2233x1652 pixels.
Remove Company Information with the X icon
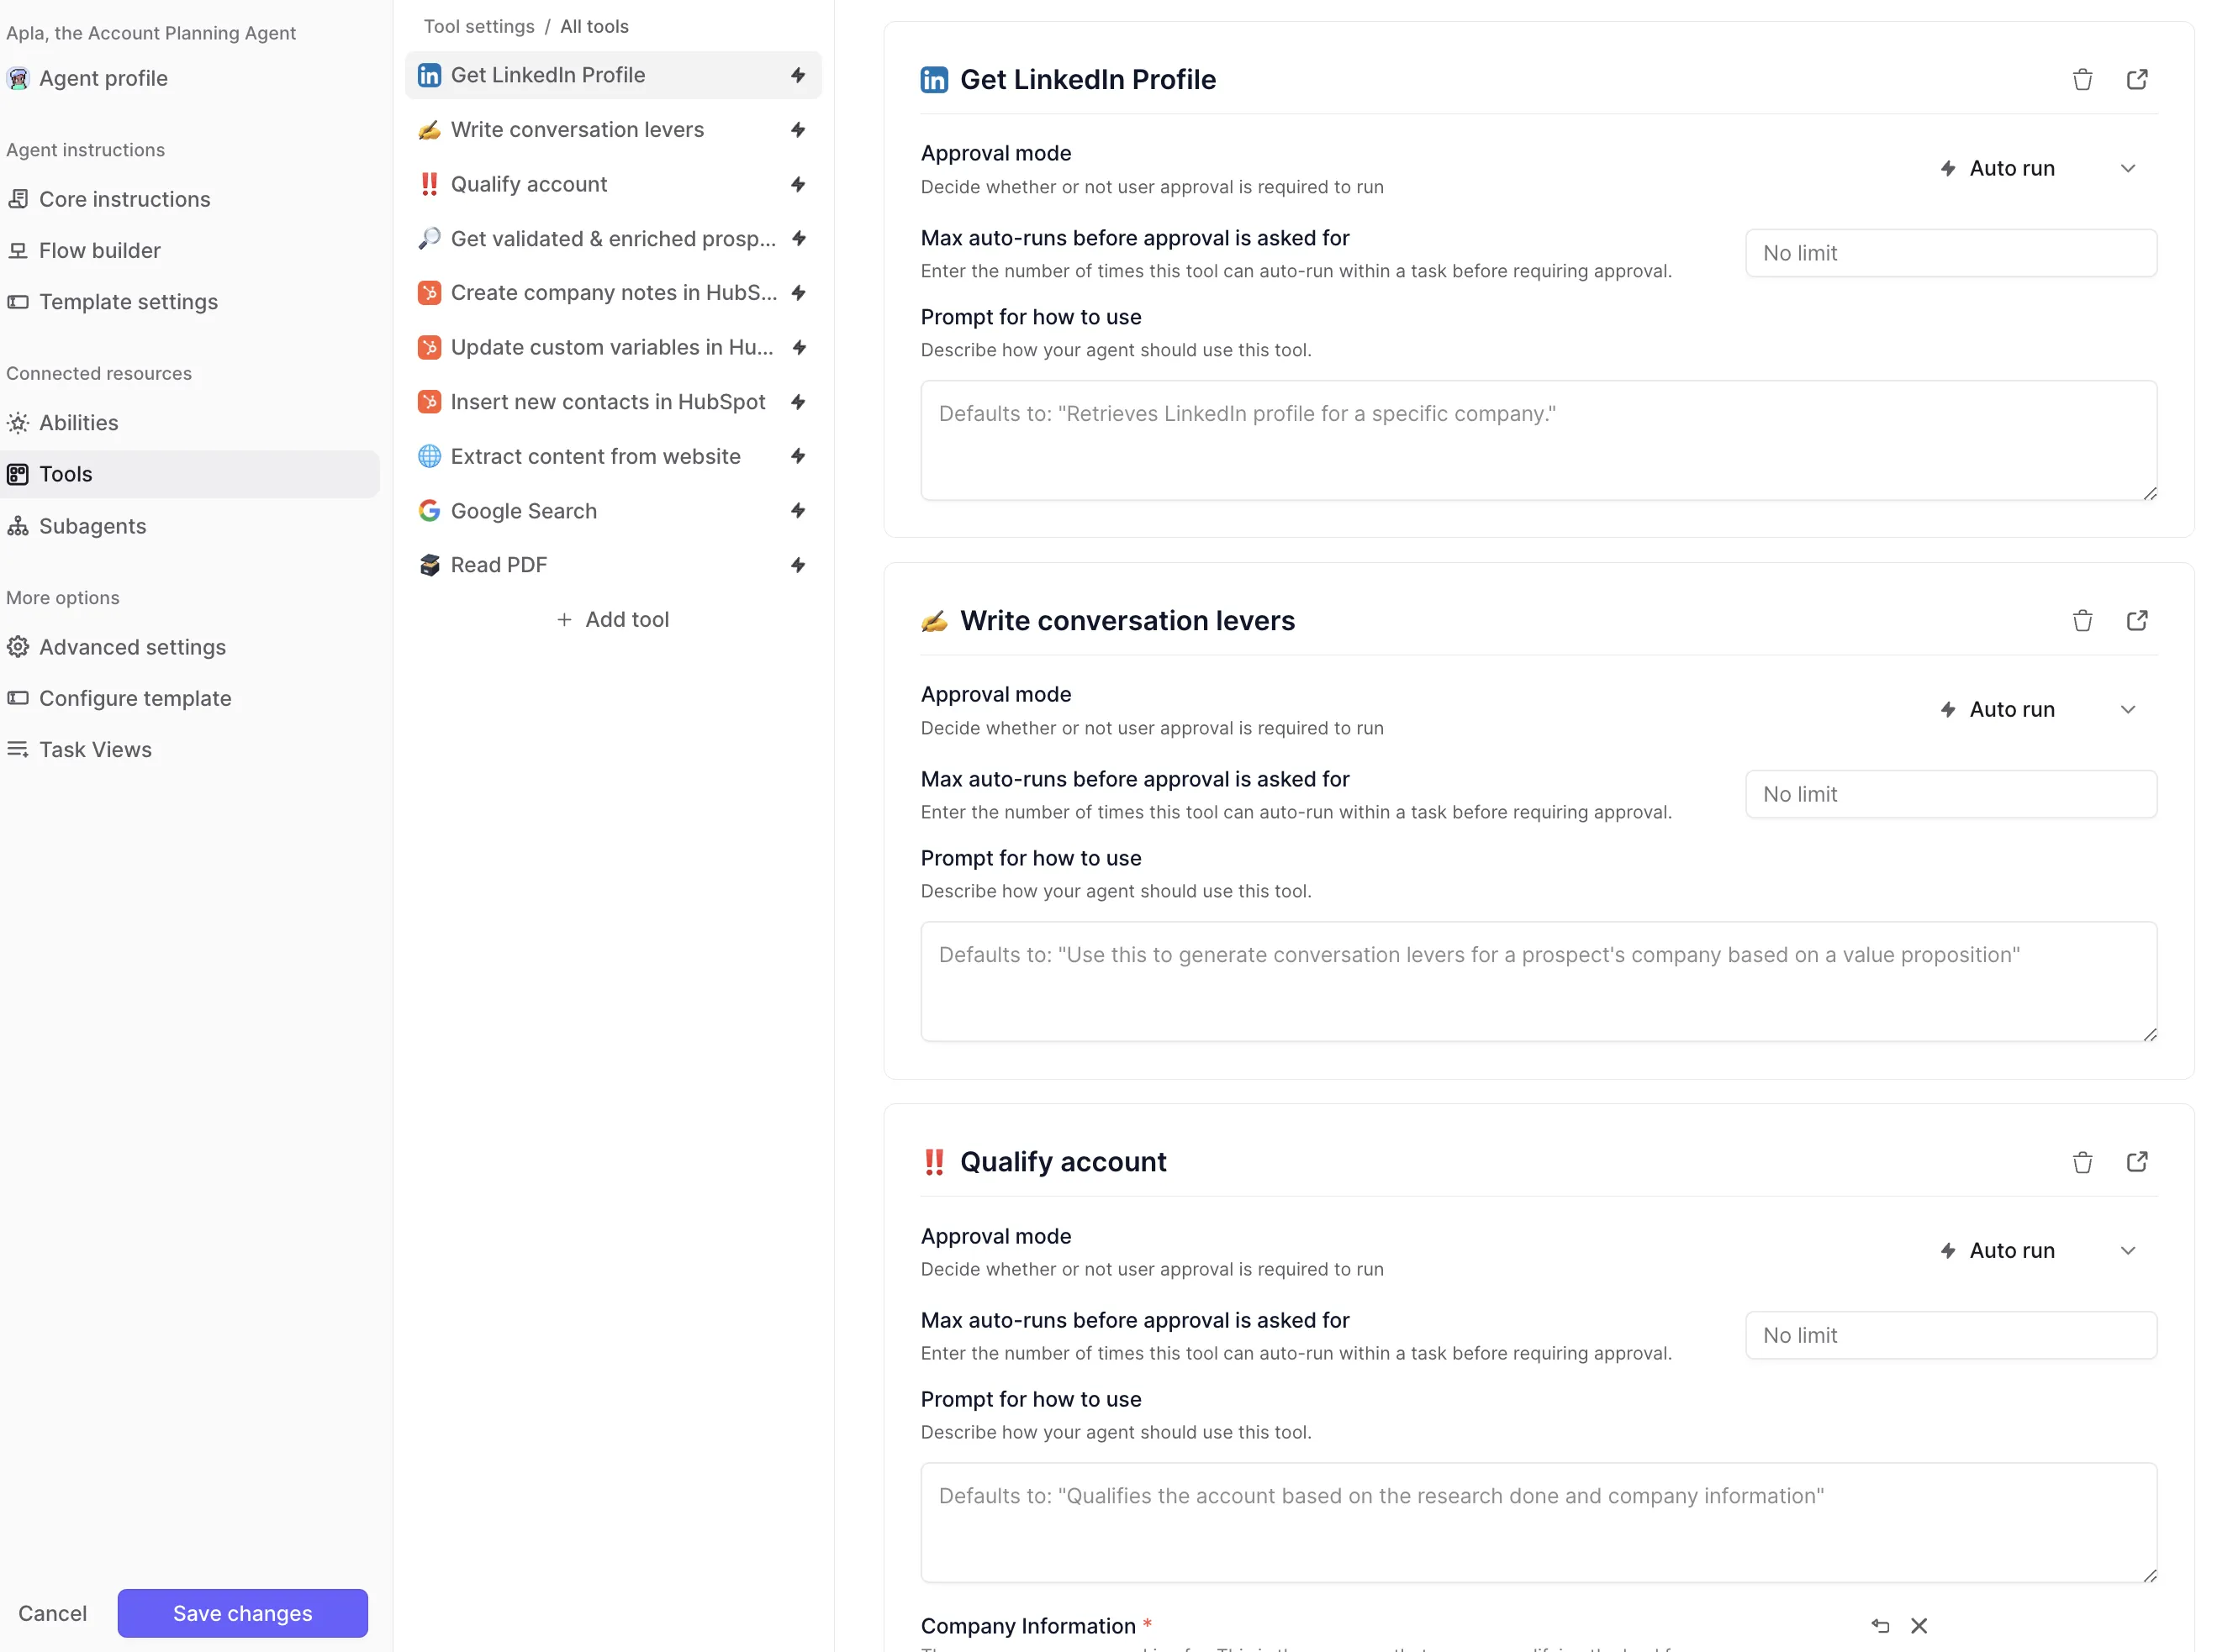pos(1918,1626)
